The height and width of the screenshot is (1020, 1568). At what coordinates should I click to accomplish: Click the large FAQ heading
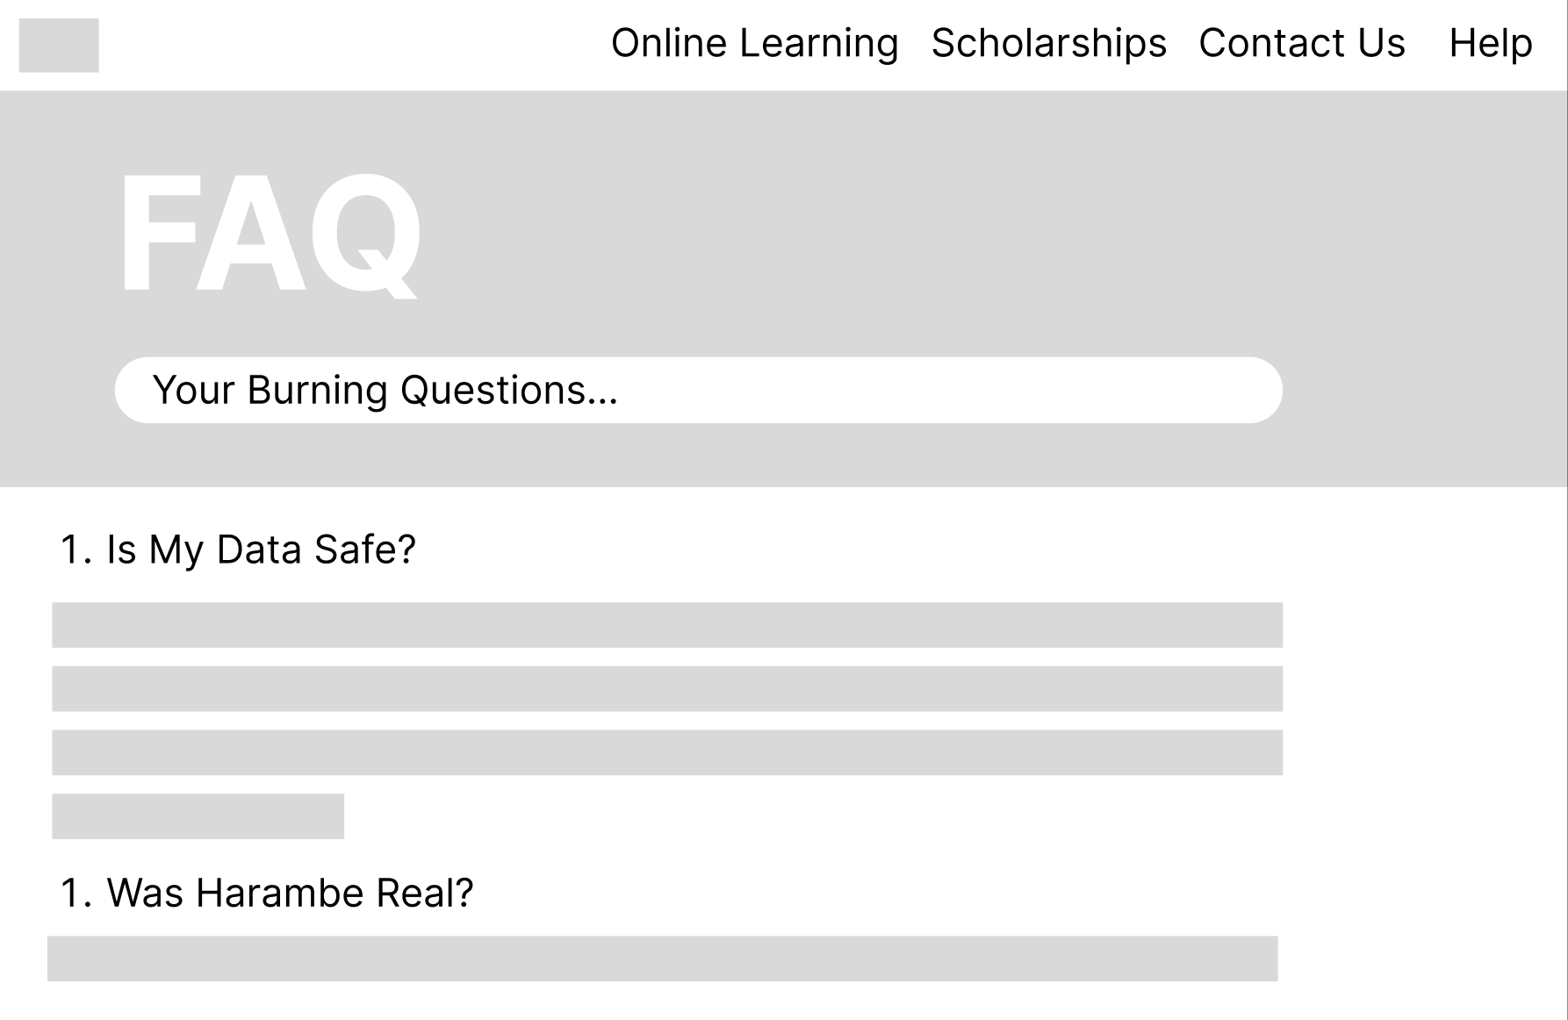270,233
